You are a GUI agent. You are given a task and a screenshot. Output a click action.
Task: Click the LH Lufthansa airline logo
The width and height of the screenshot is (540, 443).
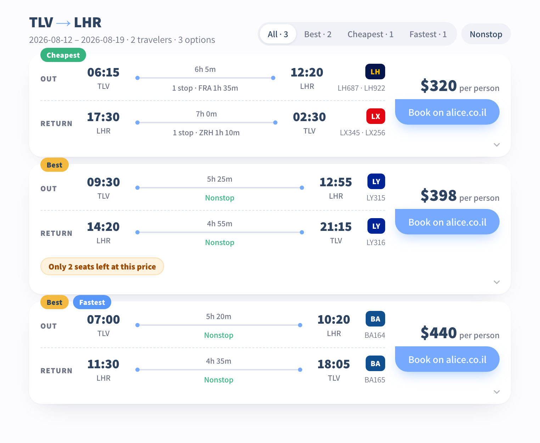pos(375,72)
